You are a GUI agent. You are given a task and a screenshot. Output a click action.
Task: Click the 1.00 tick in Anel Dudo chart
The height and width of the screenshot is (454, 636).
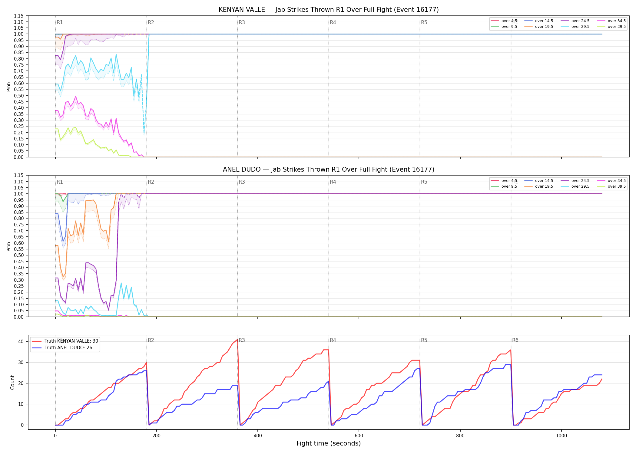tap(18, 194)
